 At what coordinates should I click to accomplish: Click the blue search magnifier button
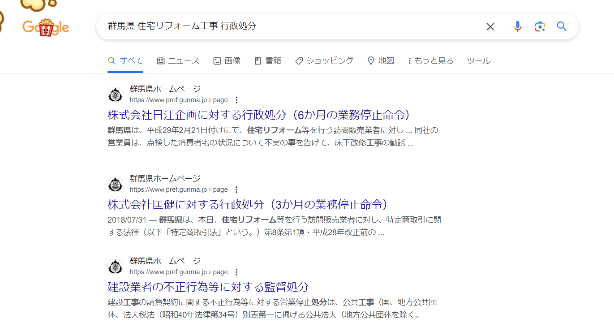pyautogui.click(x=562, y=26)
